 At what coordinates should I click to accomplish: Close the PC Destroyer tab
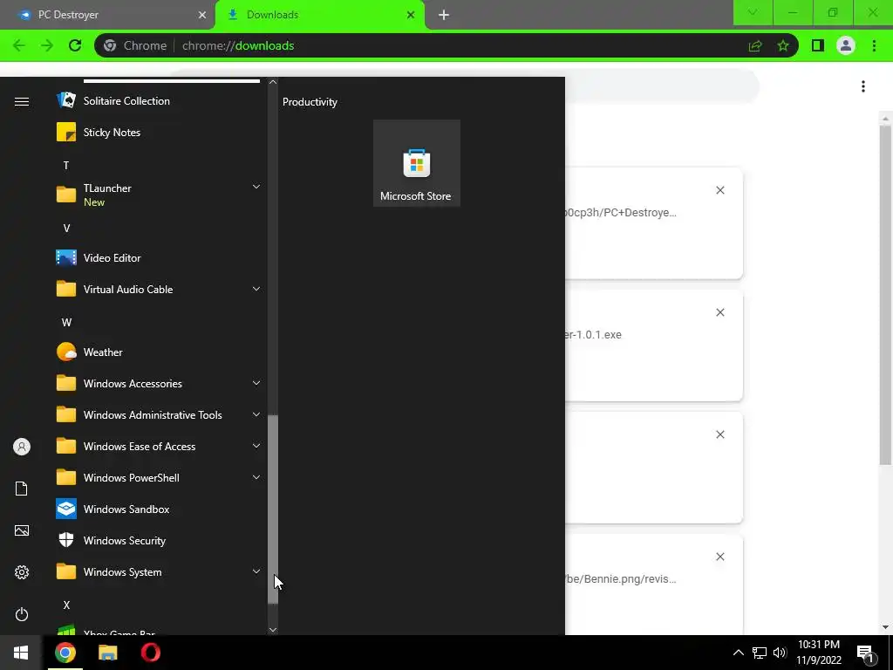pos(202,15)
